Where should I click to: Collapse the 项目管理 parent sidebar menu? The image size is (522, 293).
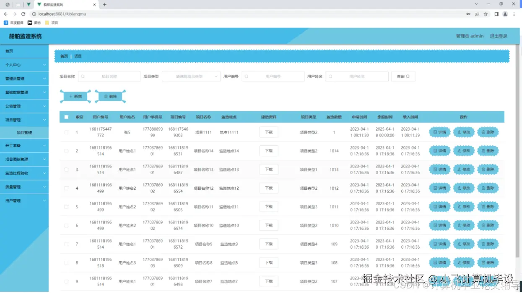point(24,120)
